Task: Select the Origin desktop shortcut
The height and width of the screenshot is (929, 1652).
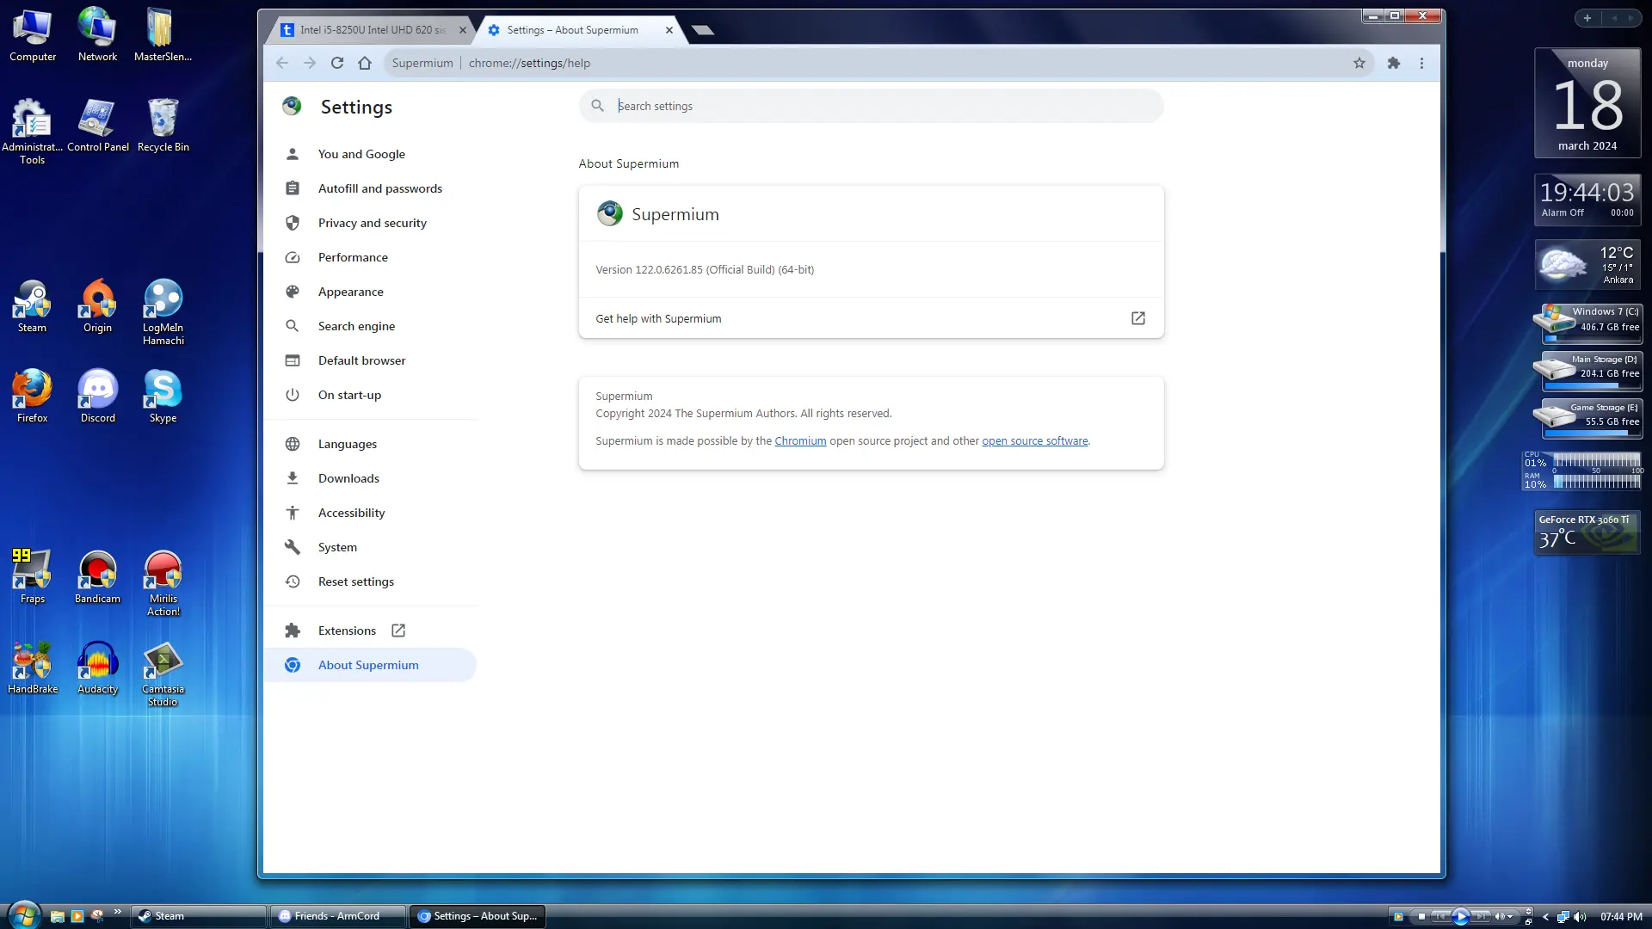Action: click(x=97, y=306)
